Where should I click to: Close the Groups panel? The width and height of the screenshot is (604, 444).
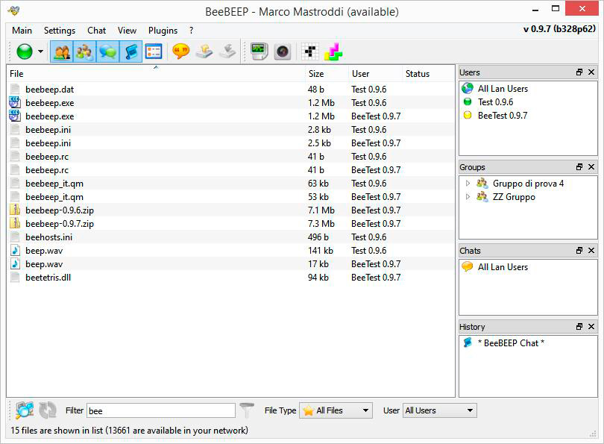[591, 167]
